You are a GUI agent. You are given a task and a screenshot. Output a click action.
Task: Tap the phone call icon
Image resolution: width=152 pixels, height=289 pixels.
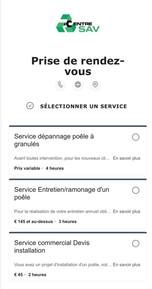click(x=60, y=85)
